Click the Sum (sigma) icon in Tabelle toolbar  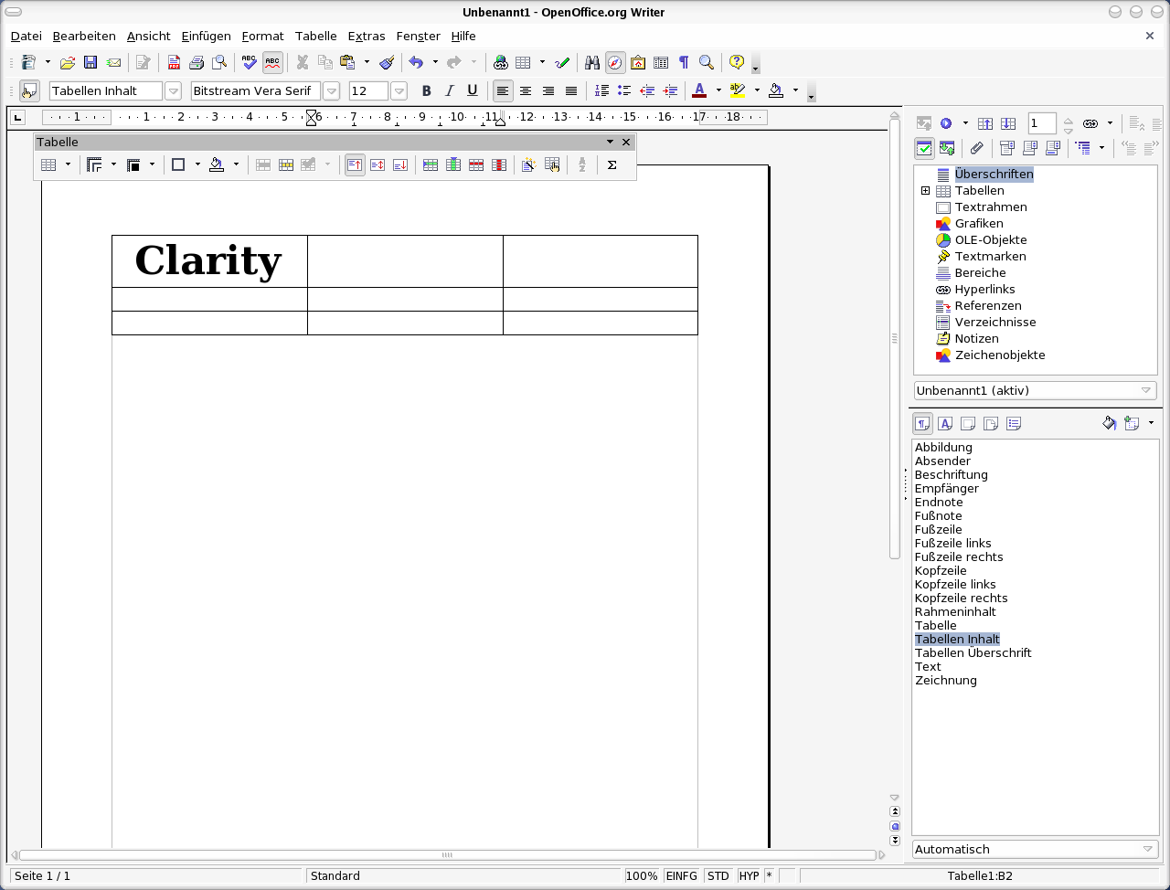[612, 165]
